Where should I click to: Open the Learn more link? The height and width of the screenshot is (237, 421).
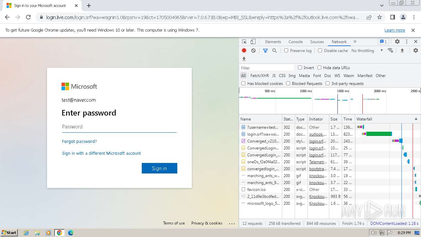click(x=395, y=30)
